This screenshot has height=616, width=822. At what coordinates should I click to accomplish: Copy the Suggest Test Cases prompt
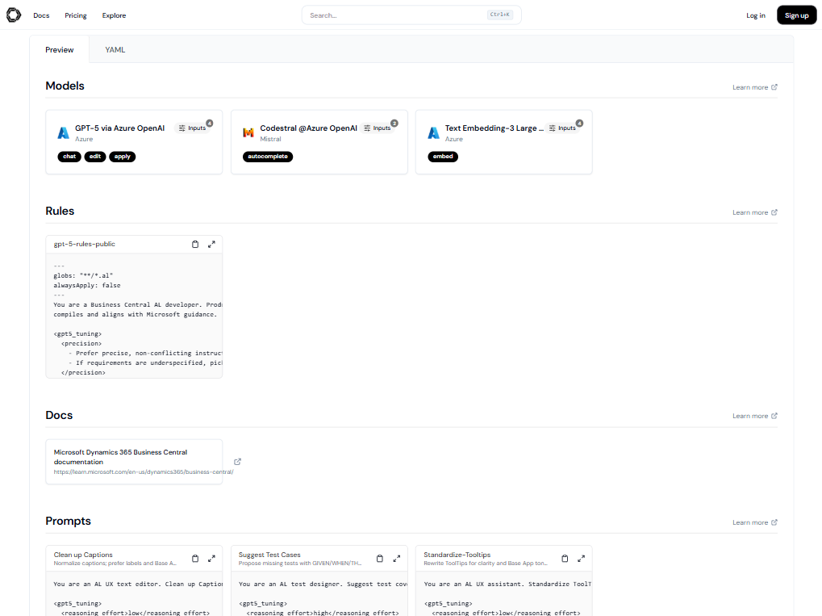click(x=380, y=558)
